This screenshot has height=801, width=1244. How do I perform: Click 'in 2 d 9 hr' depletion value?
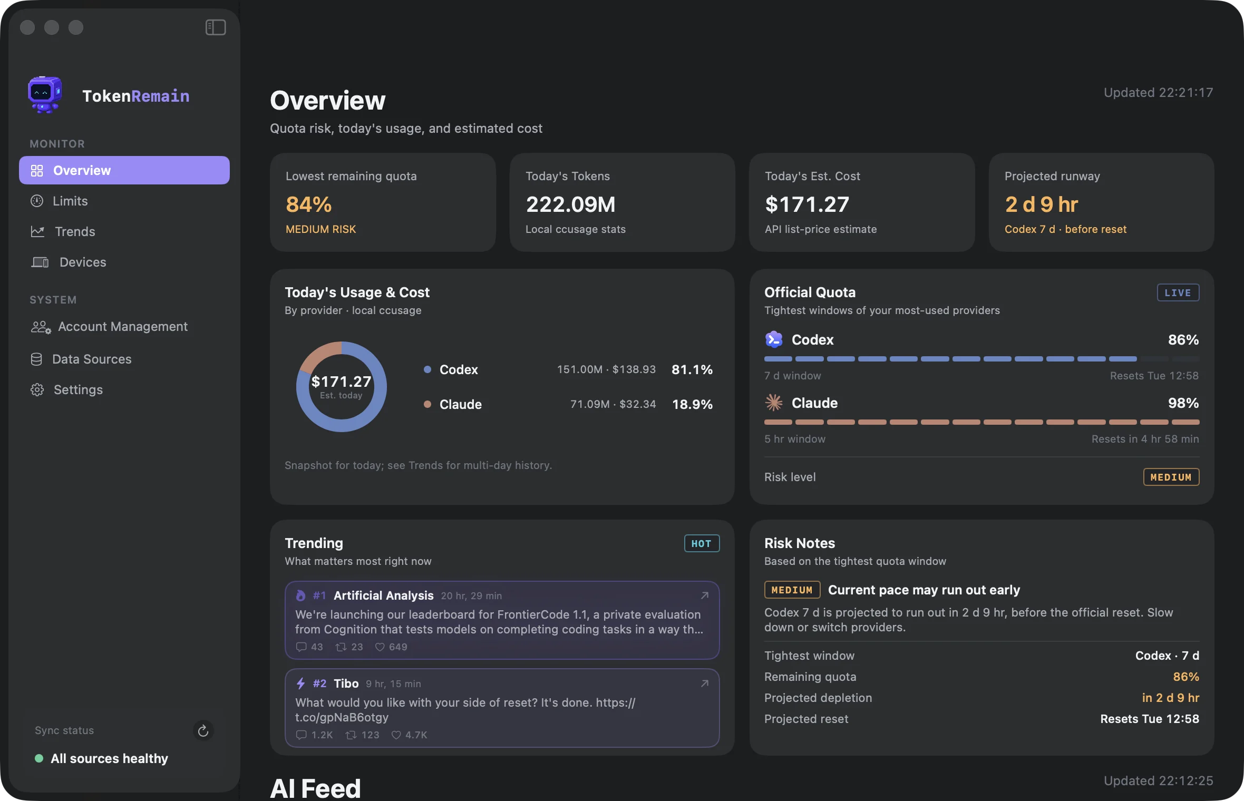[x=1171, y=698]
